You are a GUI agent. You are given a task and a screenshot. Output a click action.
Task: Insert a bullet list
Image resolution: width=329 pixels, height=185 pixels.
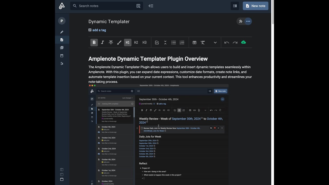[x=174, y=43]
